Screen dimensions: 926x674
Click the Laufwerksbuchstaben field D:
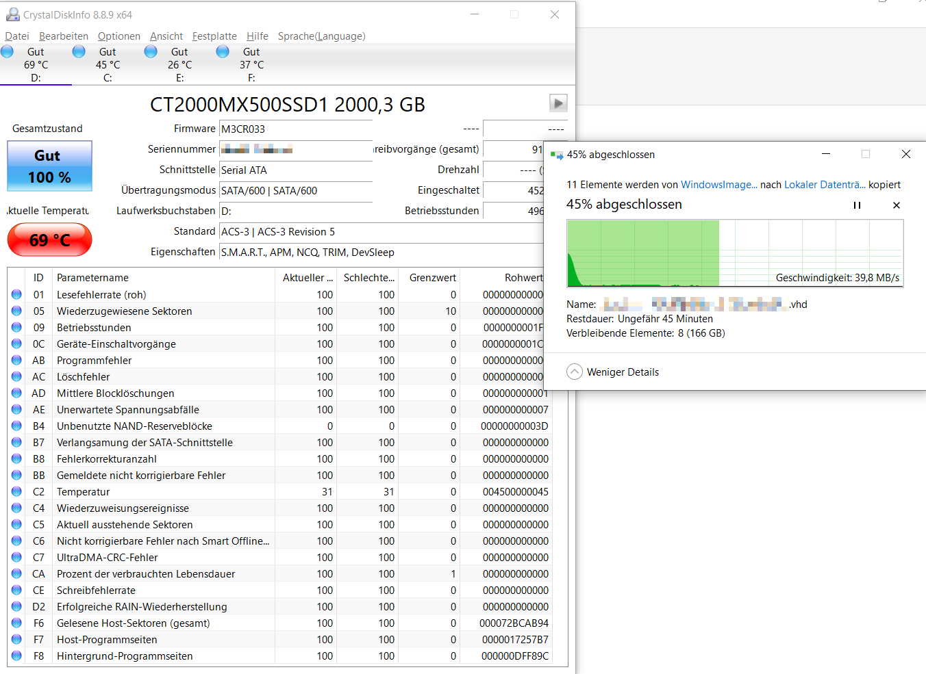[x=295, y=211]
